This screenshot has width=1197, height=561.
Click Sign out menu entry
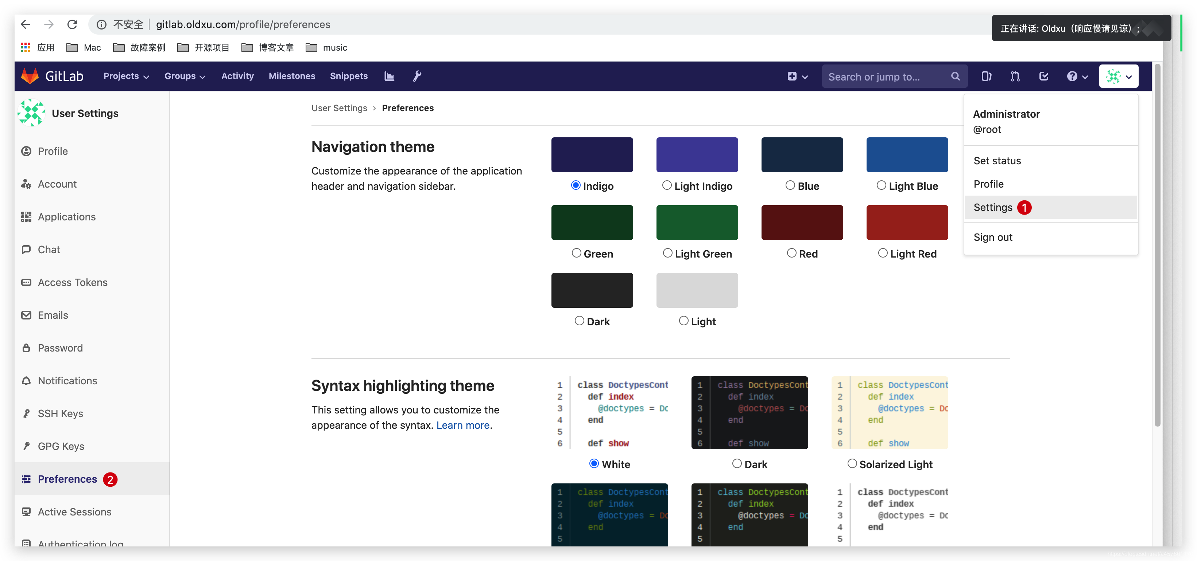coord(992,237)
